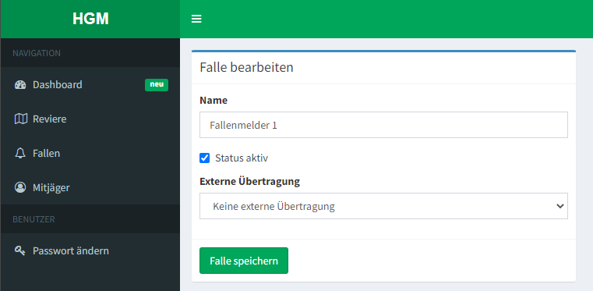Open the Externe Übertragung dropdown
Image resolution: width=593 pixels, height=291 pixels.
point(383,206)
